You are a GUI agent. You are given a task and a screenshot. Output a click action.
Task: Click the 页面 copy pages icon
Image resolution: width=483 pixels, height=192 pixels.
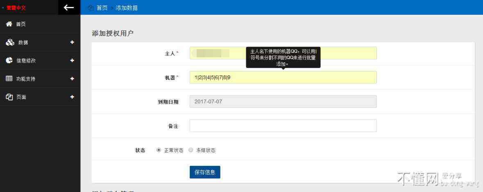[x=9, y=97]
